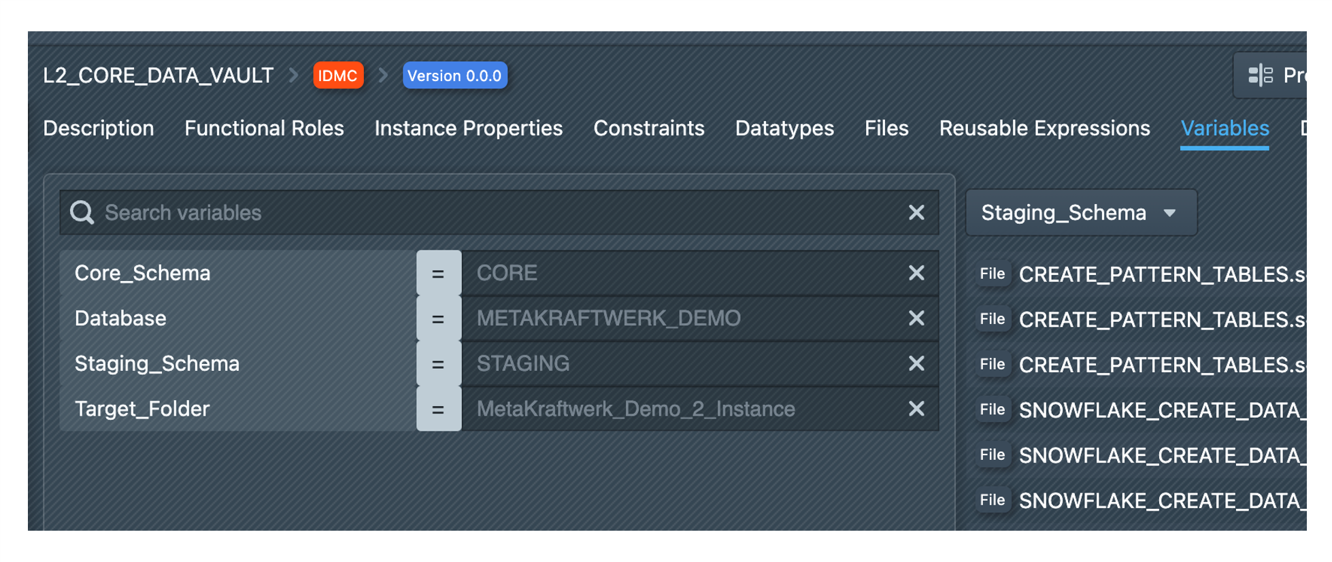Clear the Target_Folder value
Viewport: 1332px width, 562px height.
coord(916,409)
